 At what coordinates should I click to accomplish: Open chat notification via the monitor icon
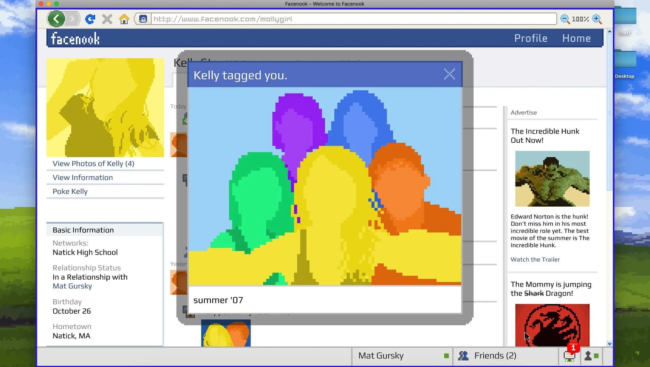pyautogui.click(x=569, y=356)
